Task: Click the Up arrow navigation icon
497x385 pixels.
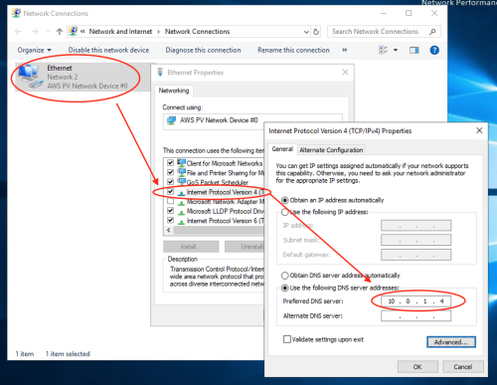Action: 60,32
